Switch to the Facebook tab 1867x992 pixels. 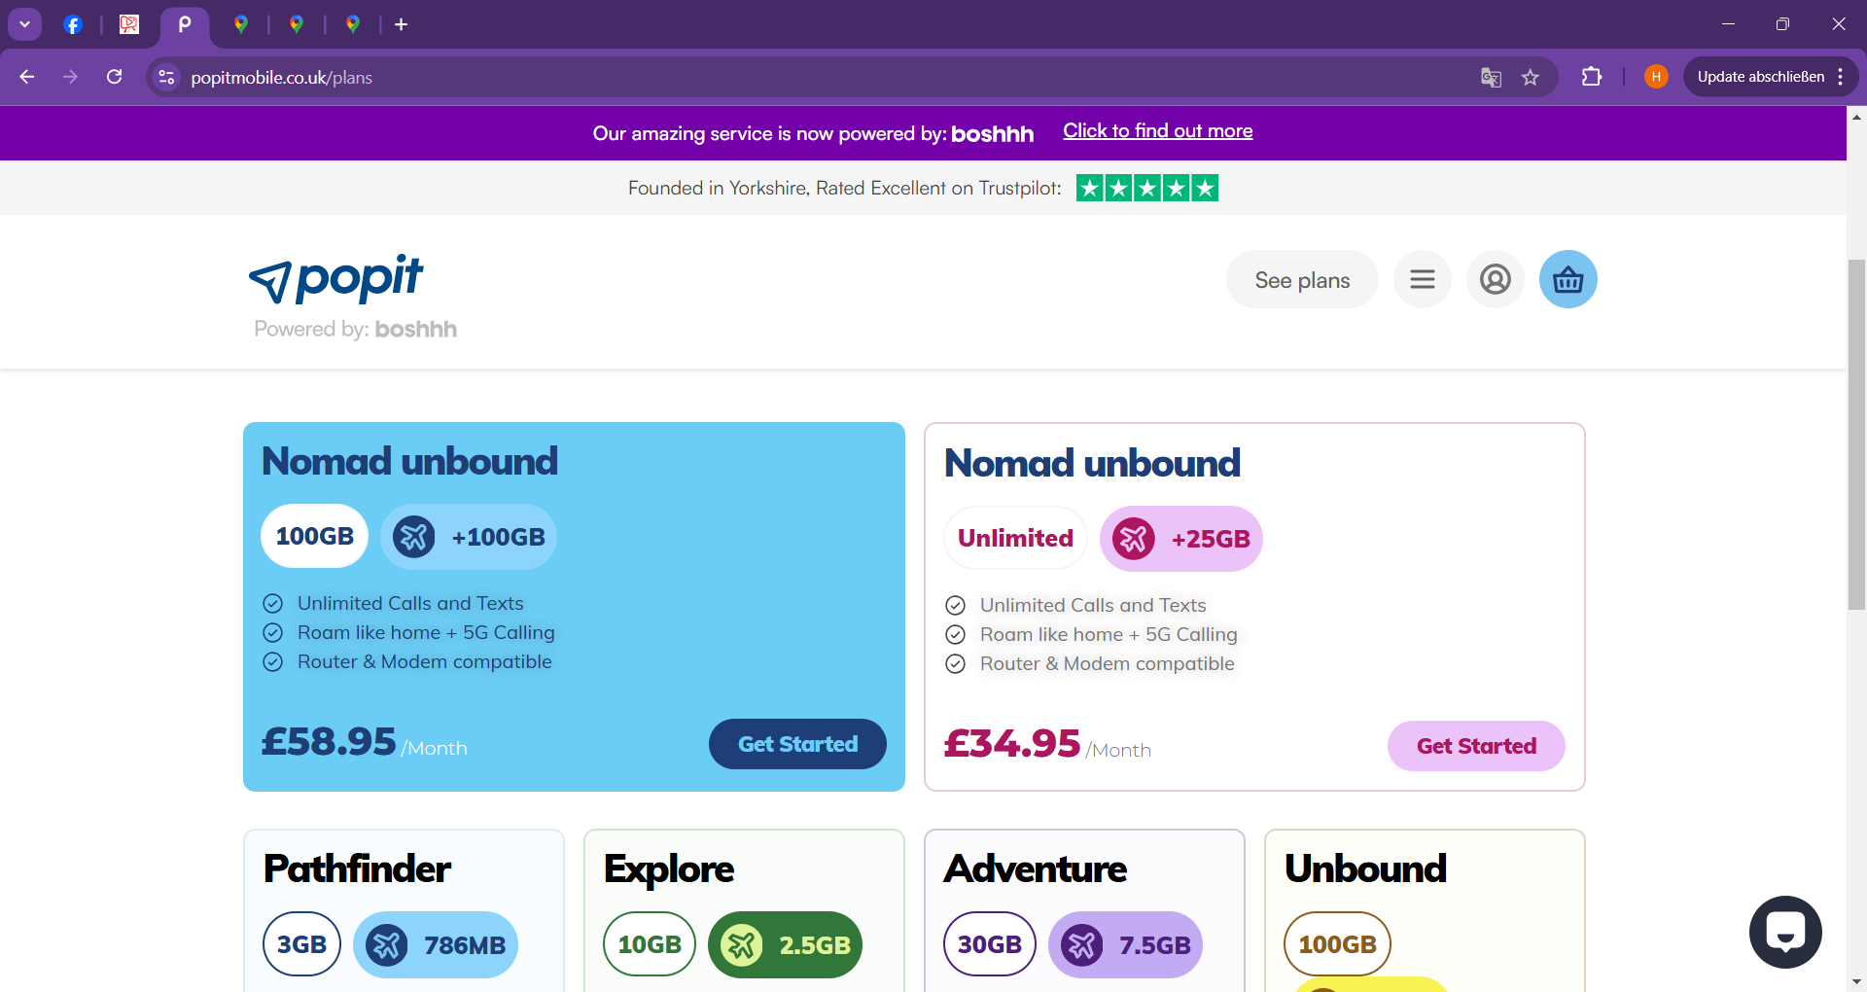click(73, 24)
